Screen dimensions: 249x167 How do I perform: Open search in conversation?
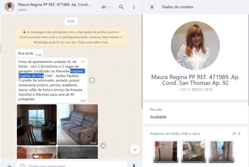121,7
